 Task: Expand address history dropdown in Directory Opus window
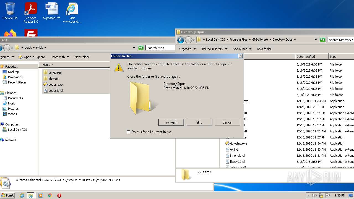coord(316,40)
